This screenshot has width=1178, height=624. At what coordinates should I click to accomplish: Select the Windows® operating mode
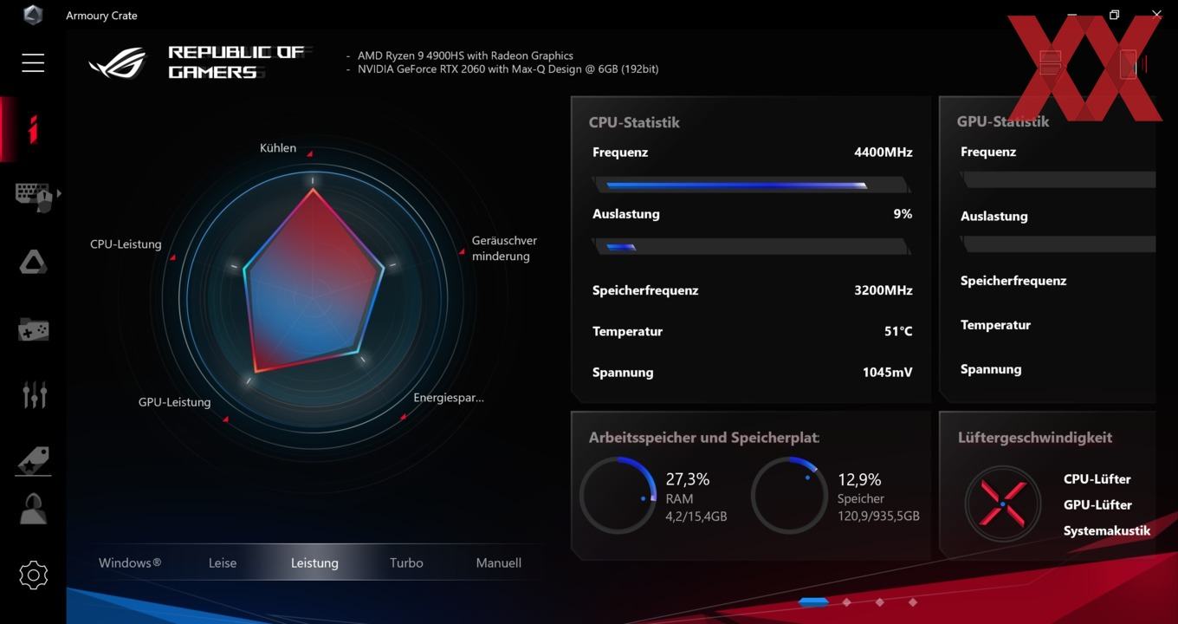point(130,562)
